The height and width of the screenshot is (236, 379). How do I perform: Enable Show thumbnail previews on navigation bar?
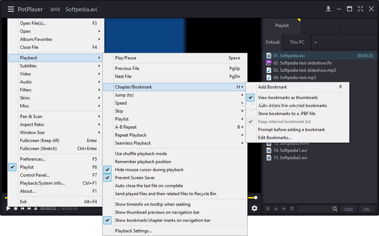pos(175,212)
